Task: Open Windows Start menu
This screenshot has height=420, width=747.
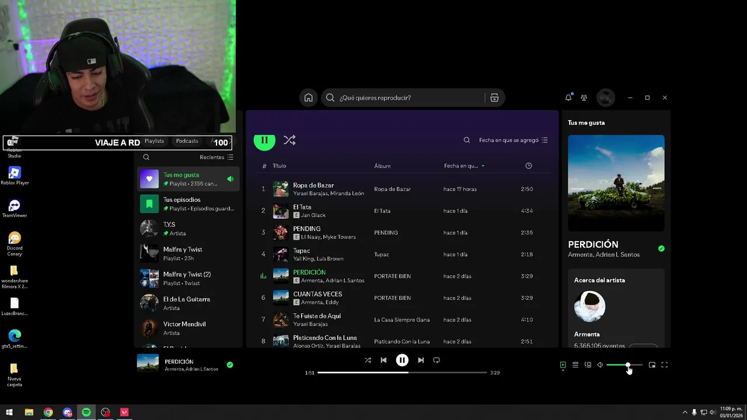Action: coord(9,412)
